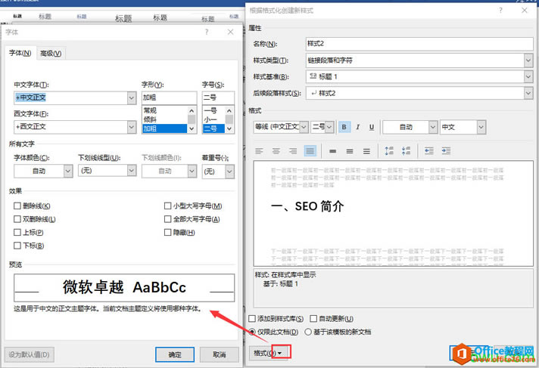Open help in new style dialog
The width and height of the screenshot is (539, 368).
pos(500,11)
